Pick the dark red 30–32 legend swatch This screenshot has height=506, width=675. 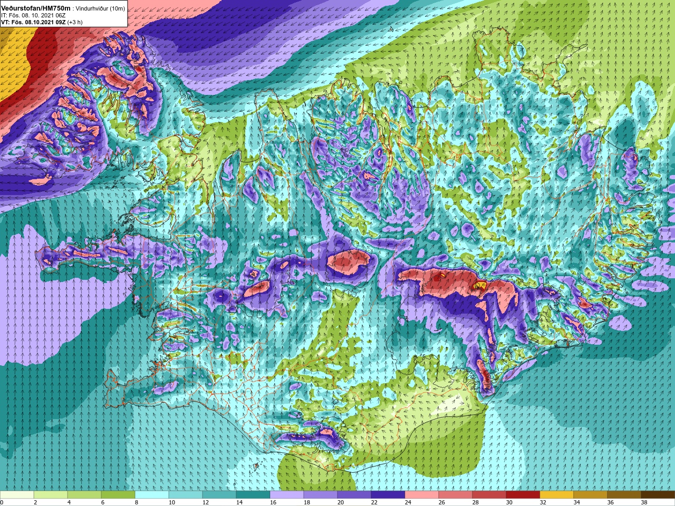pos(523,495)
